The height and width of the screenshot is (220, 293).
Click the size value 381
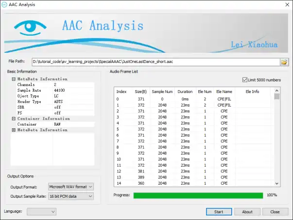tap(141, 171)
